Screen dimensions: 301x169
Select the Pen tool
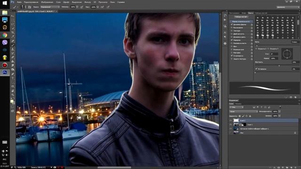point(13,74)
